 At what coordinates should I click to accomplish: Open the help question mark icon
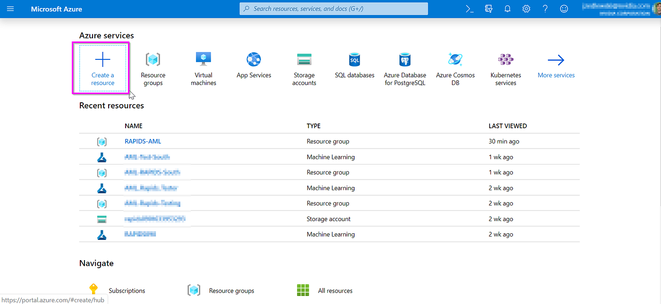point(545,9)
